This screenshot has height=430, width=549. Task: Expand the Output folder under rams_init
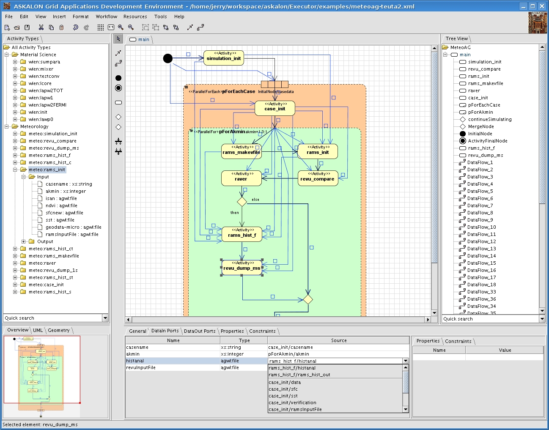tap(24, 241)
